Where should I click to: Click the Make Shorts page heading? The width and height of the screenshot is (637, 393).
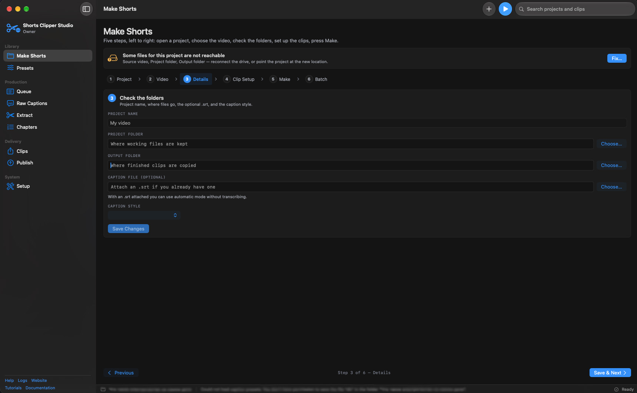(x=128, y=32)
